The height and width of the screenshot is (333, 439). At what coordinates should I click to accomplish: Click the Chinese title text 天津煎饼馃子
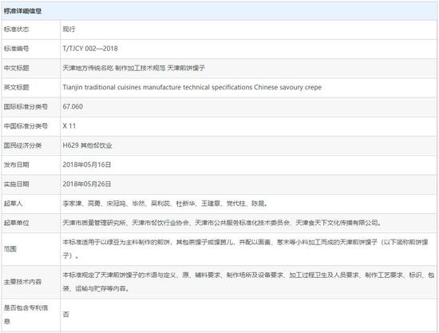(x=186, y=68)
